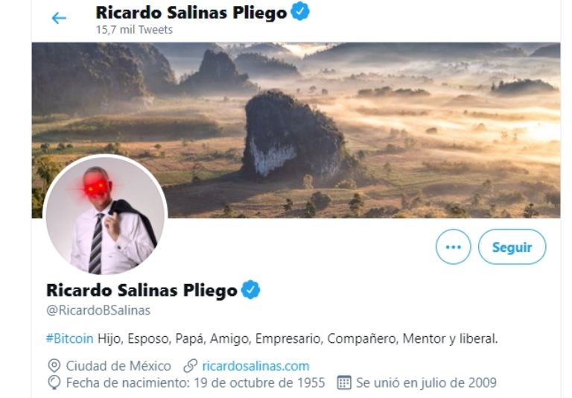Open the three-dots more options button
This screenshot has width=572, height=398.
(x=453, y=247)
